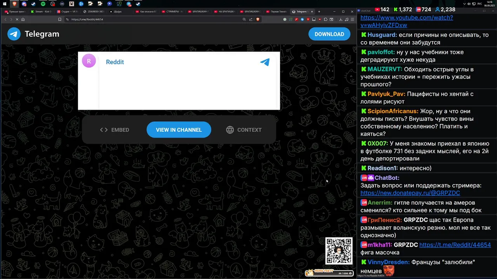Open the extensions puzzle icon

tap(326, 19)
